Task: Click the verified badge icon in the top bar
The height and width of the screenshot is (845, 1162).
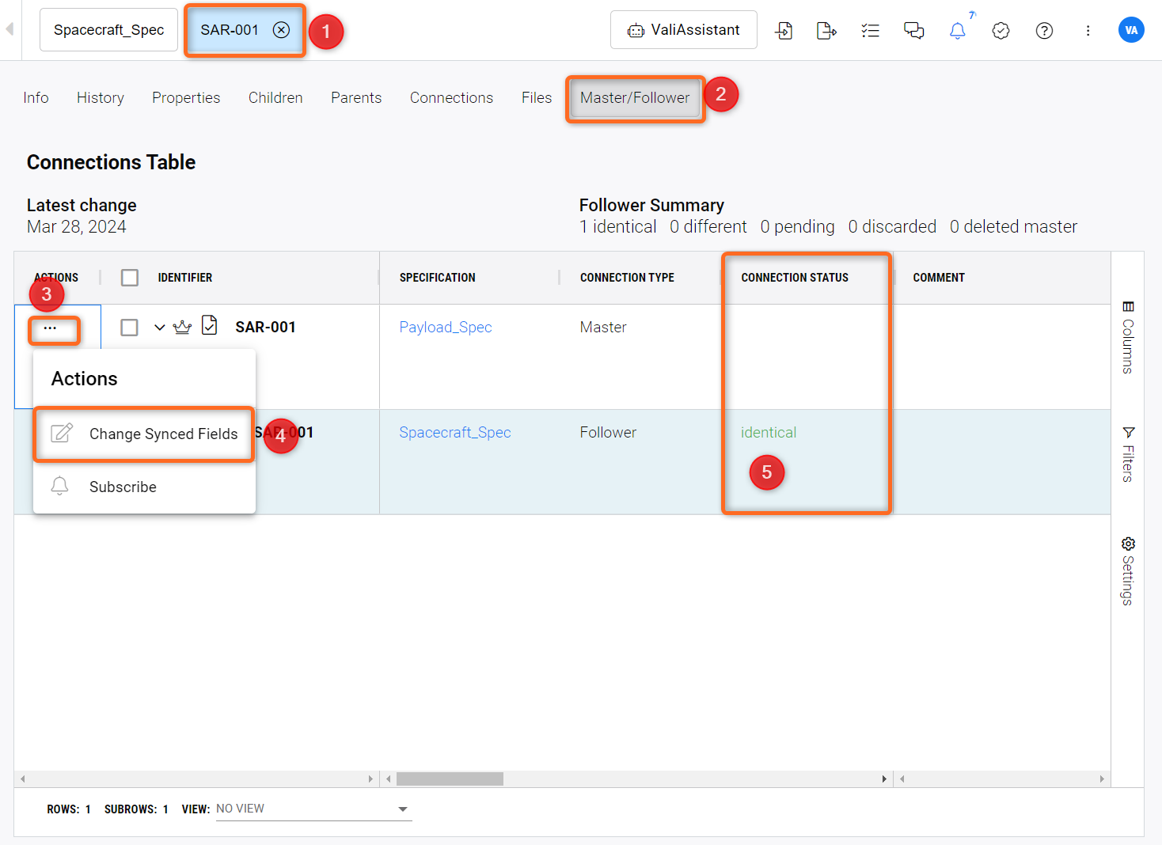Action: point(1001,31)
